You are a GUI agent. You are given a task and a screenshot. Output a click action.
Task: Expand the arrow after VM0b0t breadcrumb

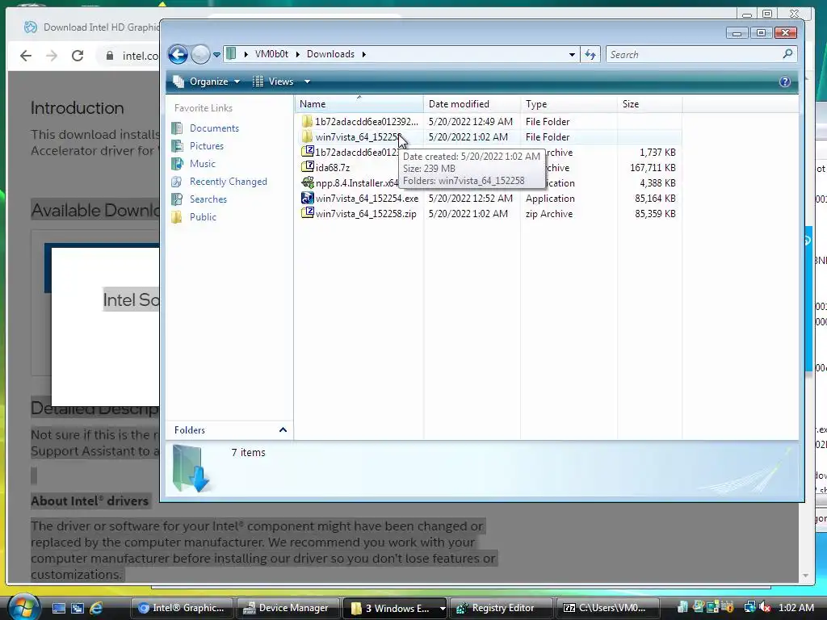coord(297,54)
